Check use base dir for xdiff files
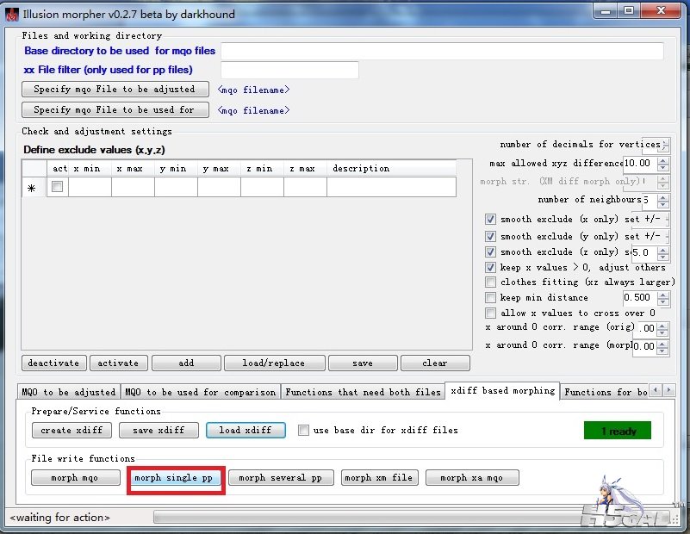 tap(303, 430)
